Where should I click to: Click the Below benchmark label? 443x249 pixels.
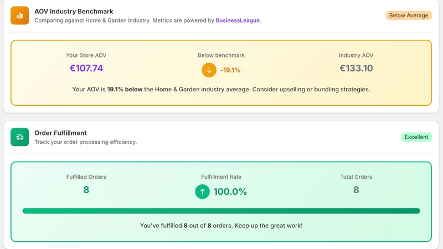[x=221, y=55]
